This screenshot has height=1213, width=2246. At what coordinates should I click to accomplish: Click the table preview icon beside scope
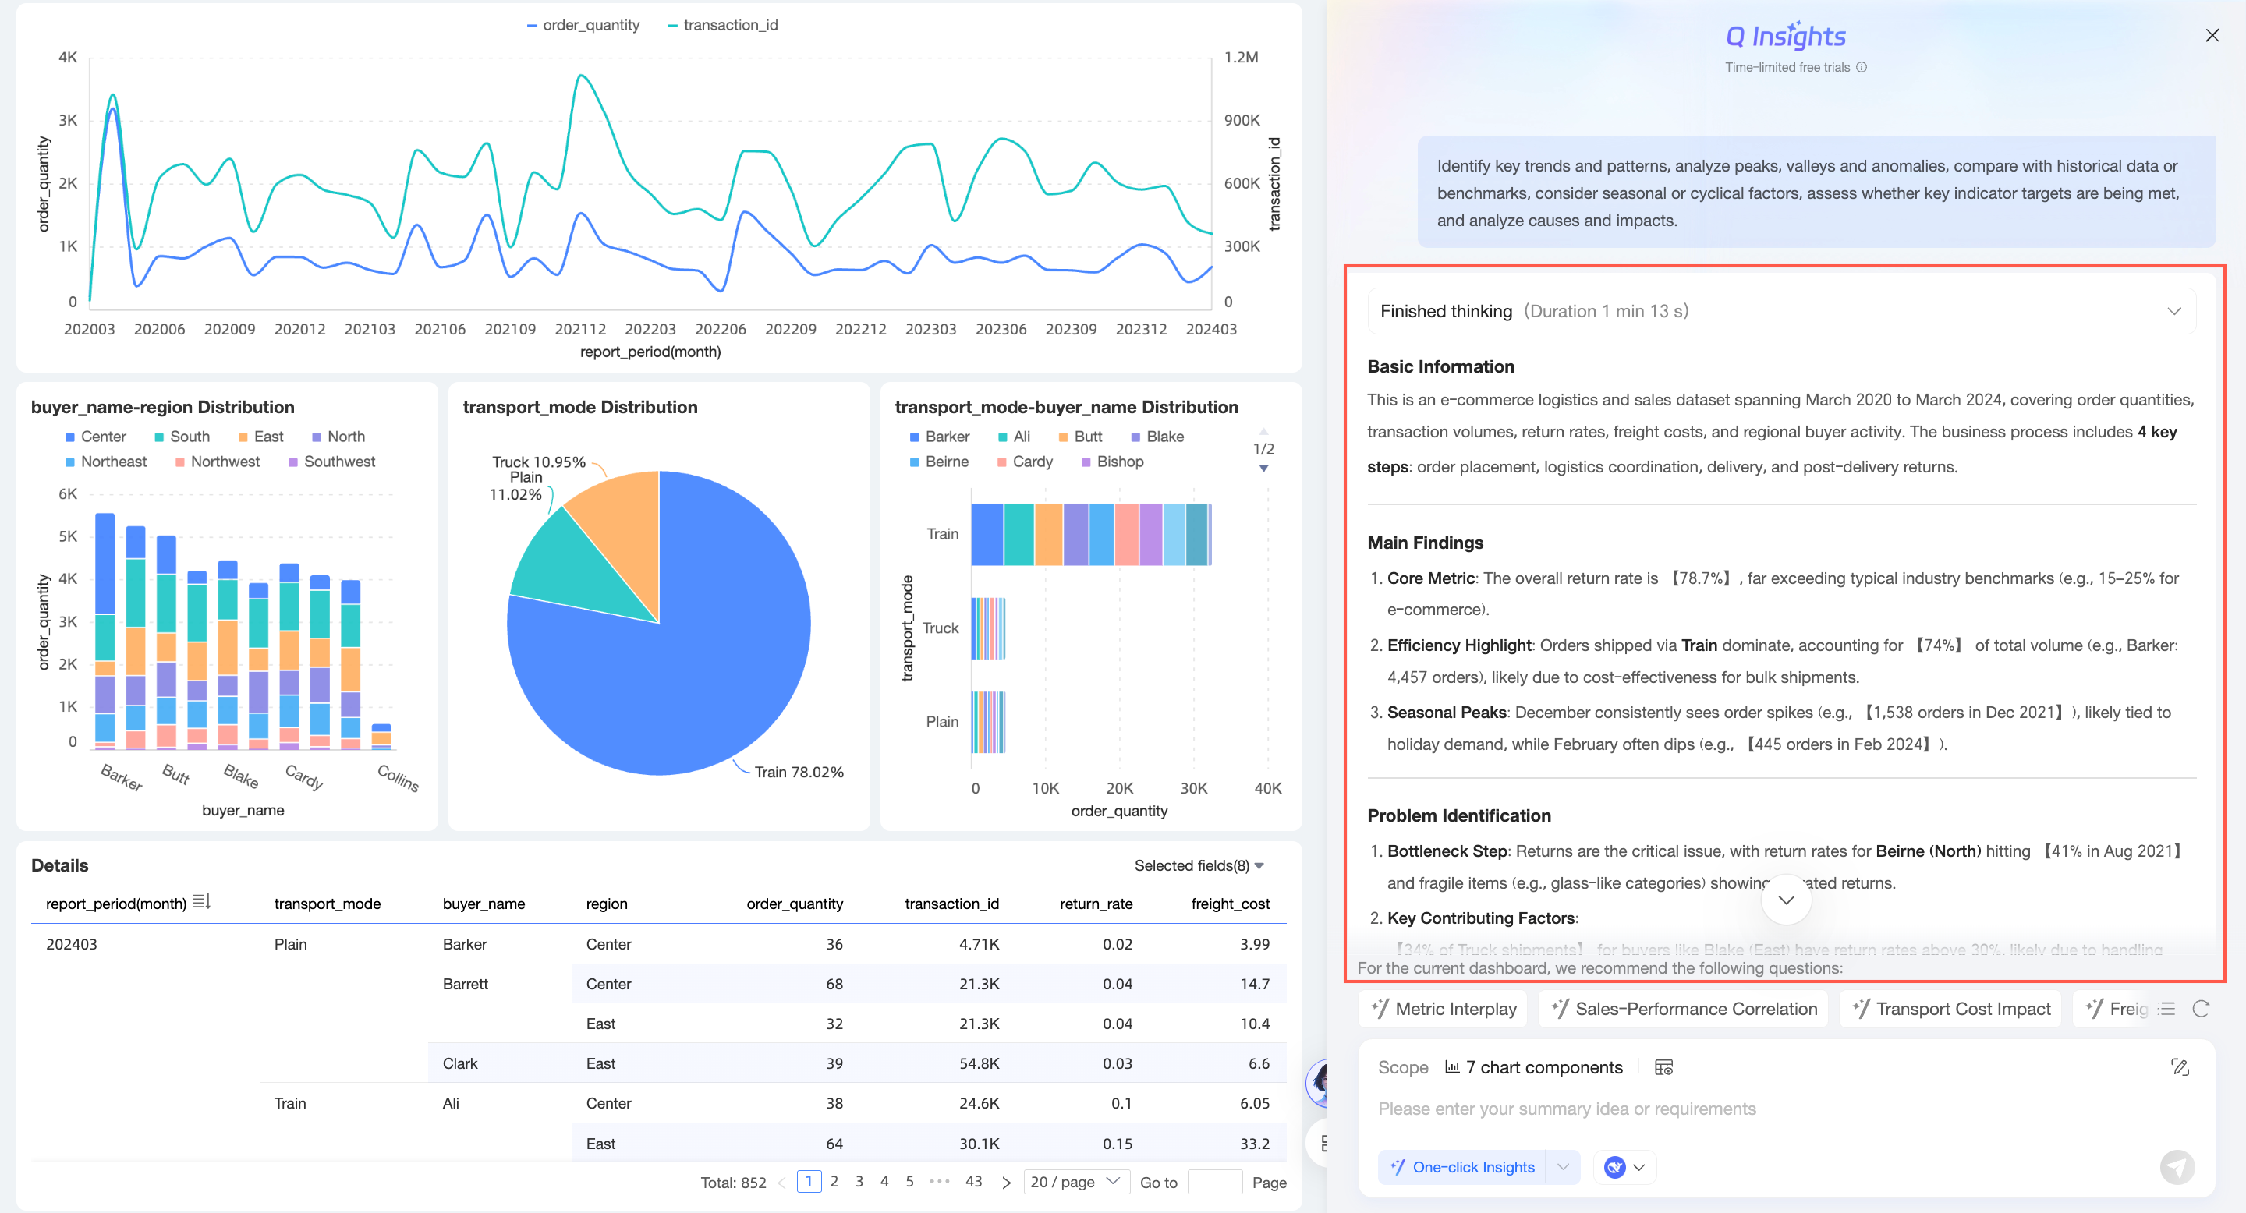point(1663,1067)
